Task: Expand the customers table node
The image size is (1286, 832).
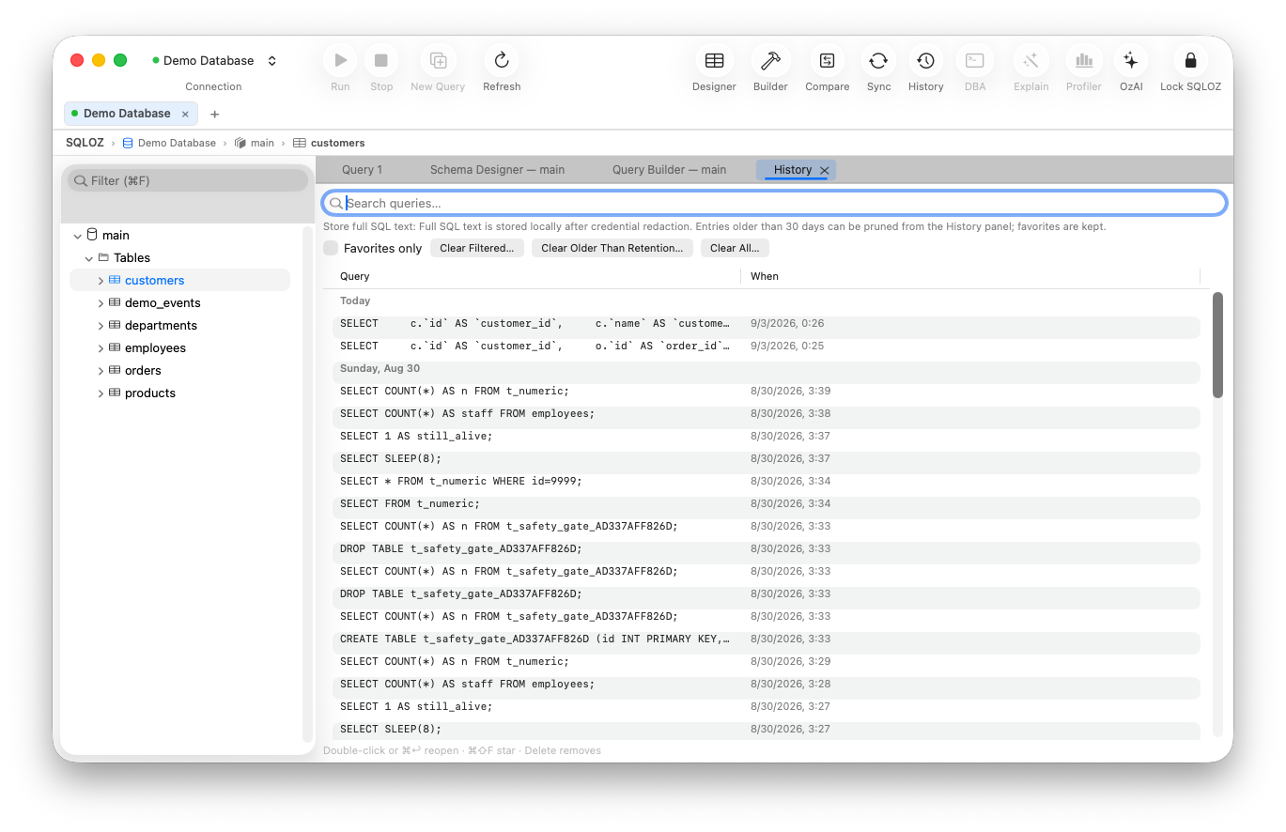Action: 101,281
